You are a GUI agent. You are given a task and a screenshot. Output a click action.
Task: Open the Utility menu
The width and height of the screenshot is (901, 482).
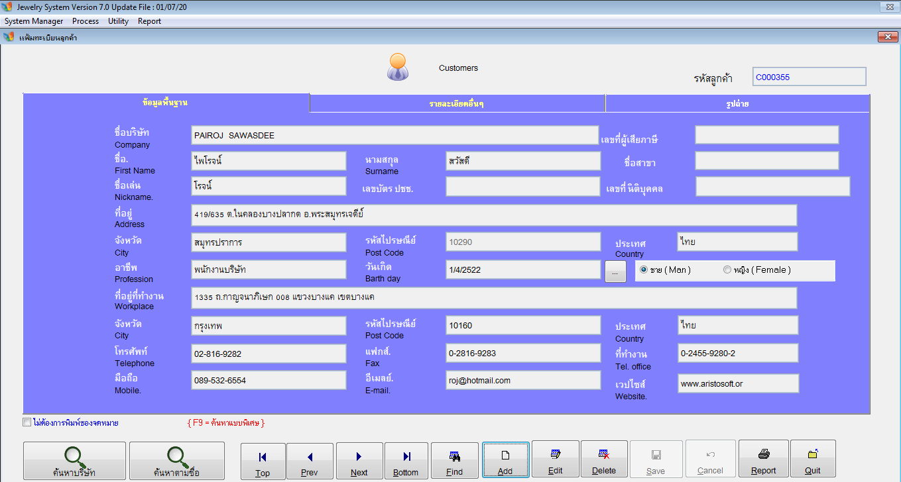(118, 21)
